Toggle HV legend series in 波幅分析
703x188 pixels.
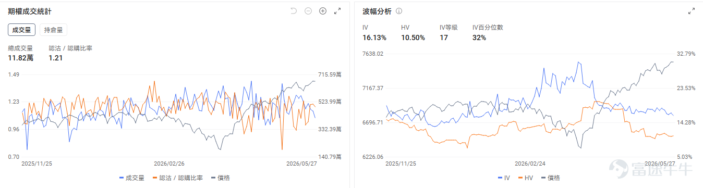click(525, 178)
